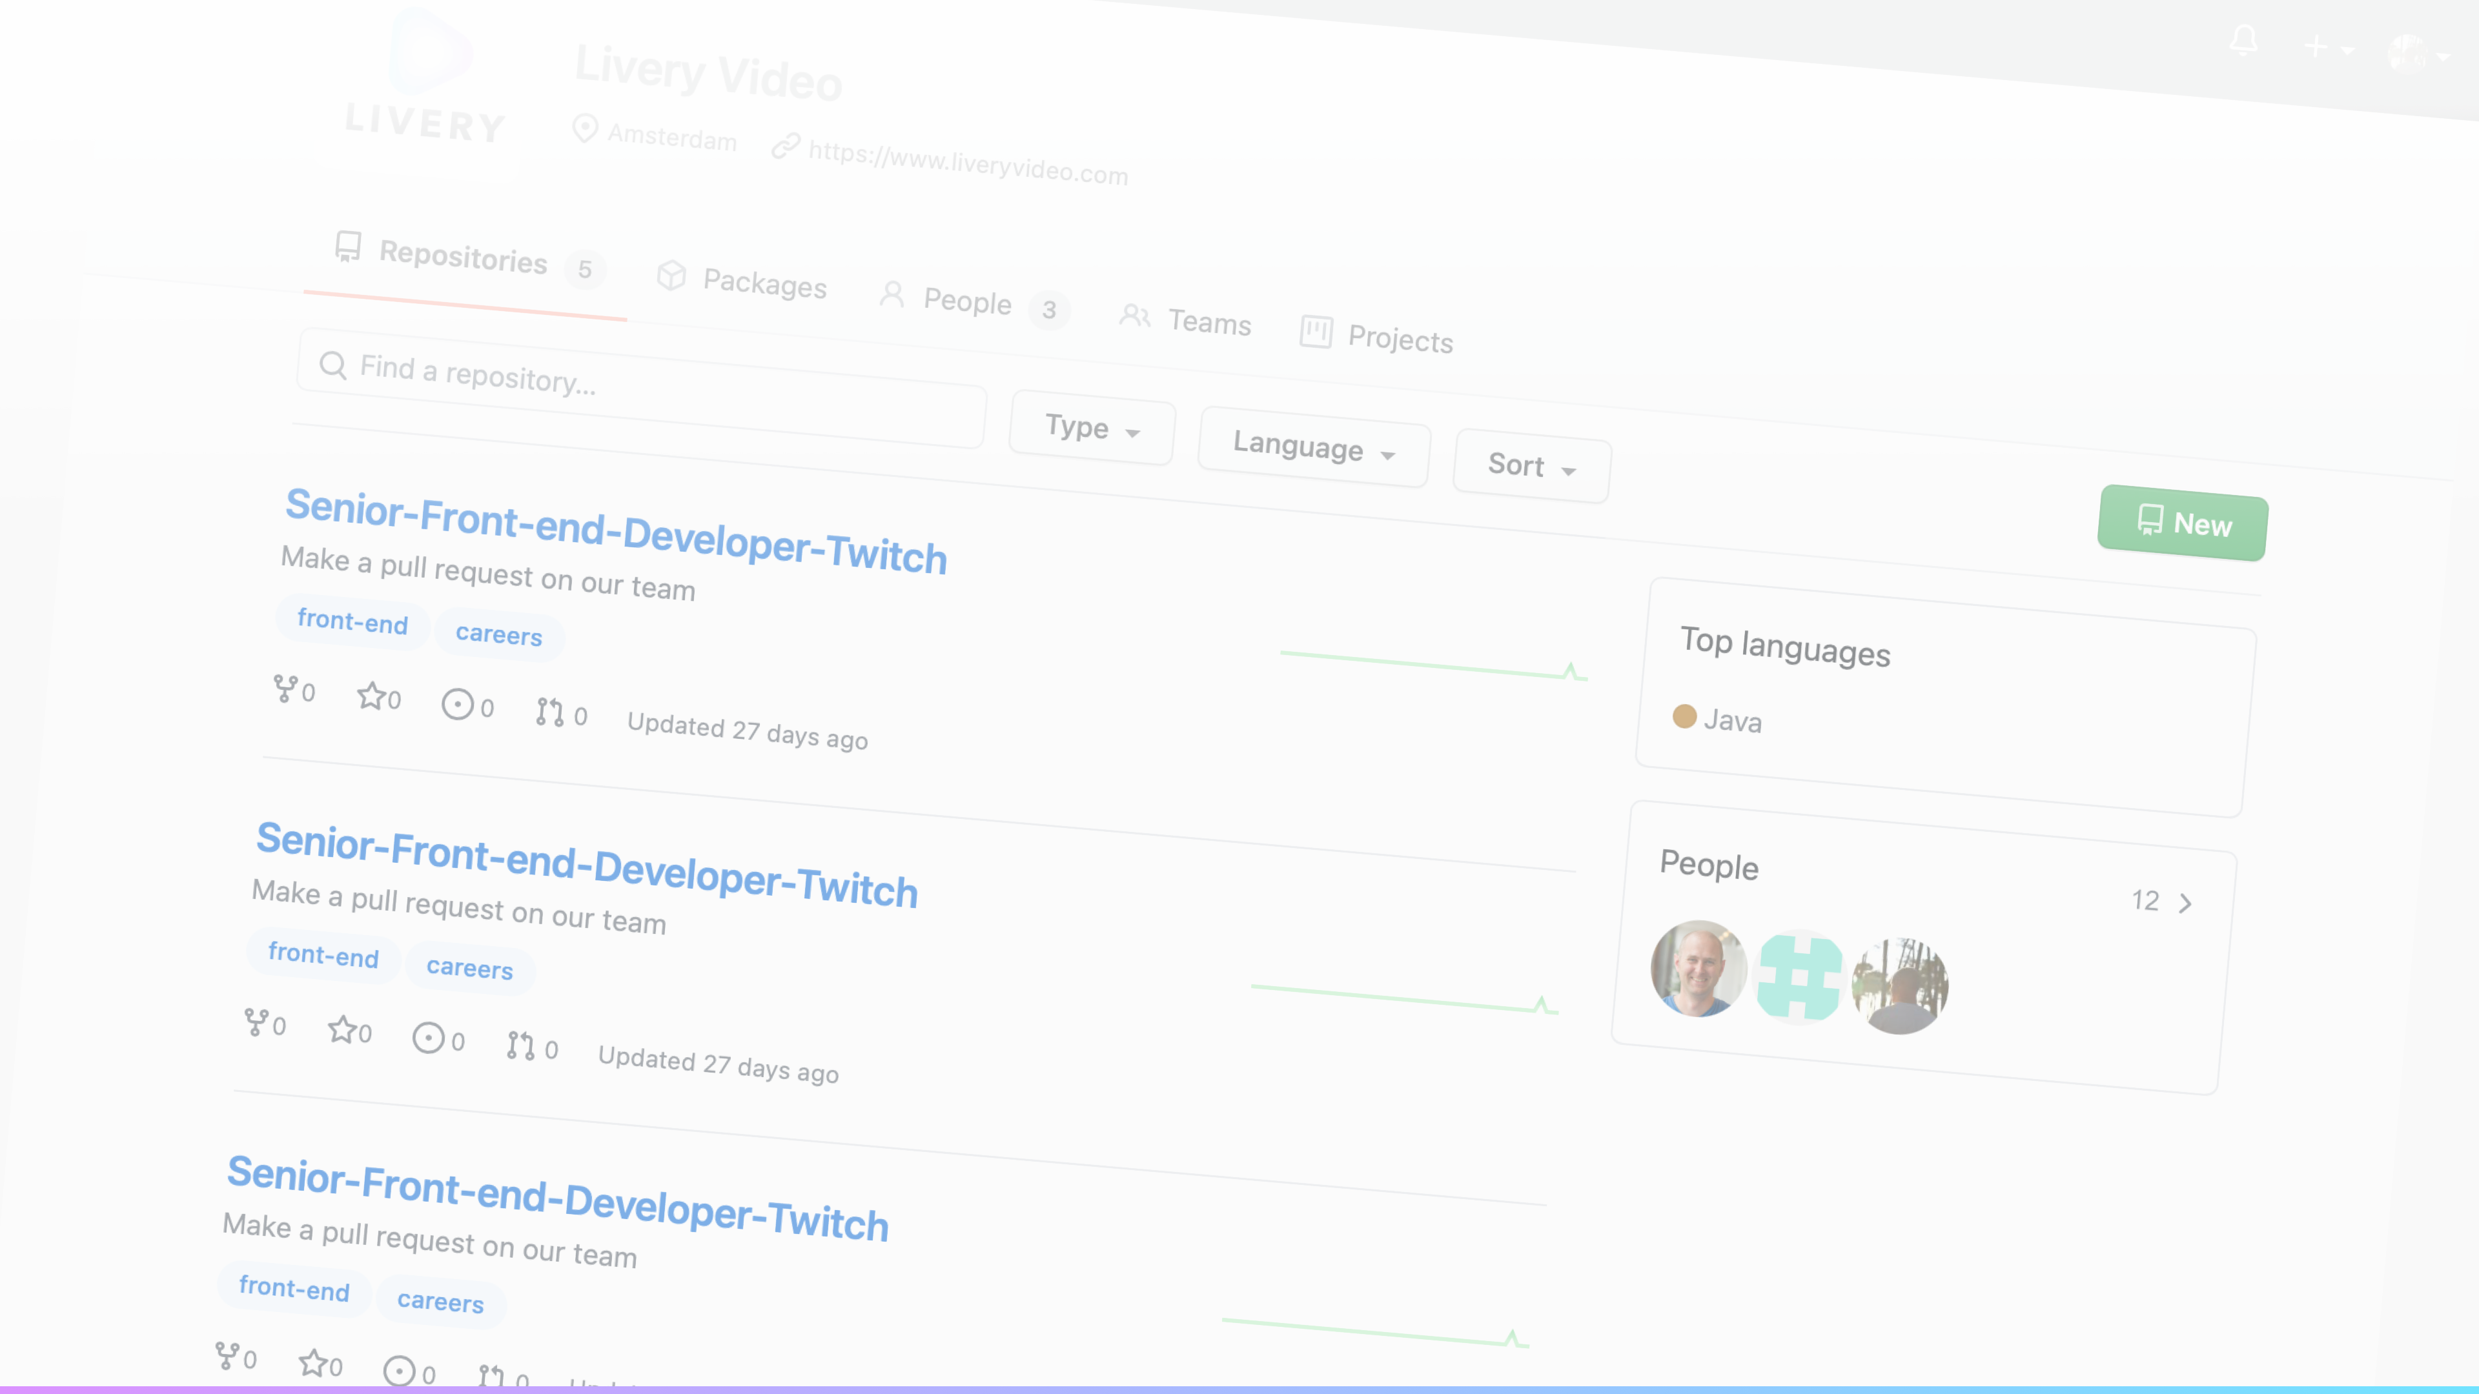This screenshot has width=2479, height=1394.
Task: Click careers topic tag in third repository
Action: (441, 1300)
